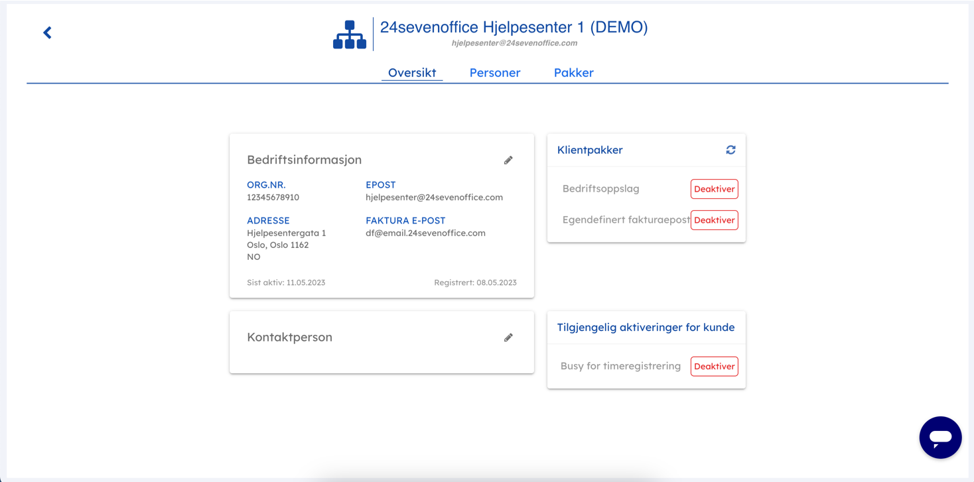Click the org number 12345678910
The image size is (974, 482).
pyautogui.click(x=273, y=198)
